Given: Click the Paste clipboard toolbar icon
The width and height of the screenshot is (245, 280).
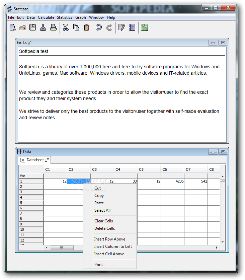Looking at the screenshot, I should (x=87, y=27).
